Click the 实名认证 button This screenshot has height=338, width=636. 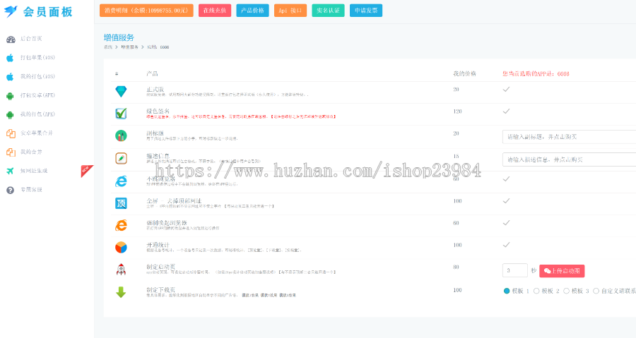pyautogui.click(x=328, y=11)
